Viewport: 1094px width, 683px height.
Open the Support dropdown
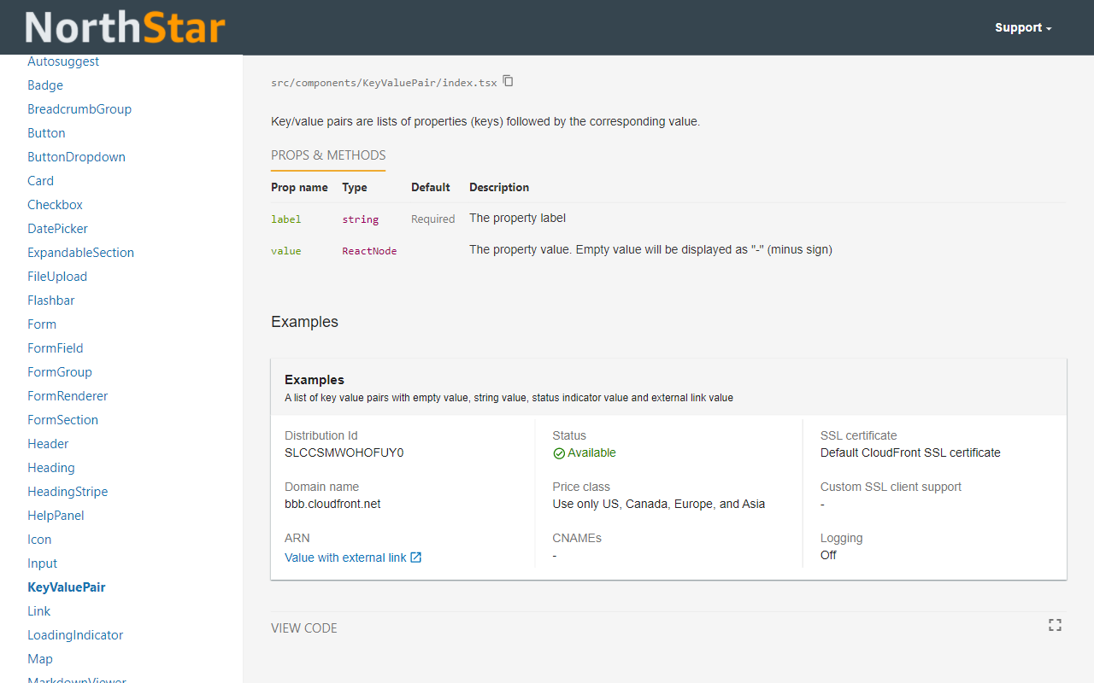pos(1022,26)
